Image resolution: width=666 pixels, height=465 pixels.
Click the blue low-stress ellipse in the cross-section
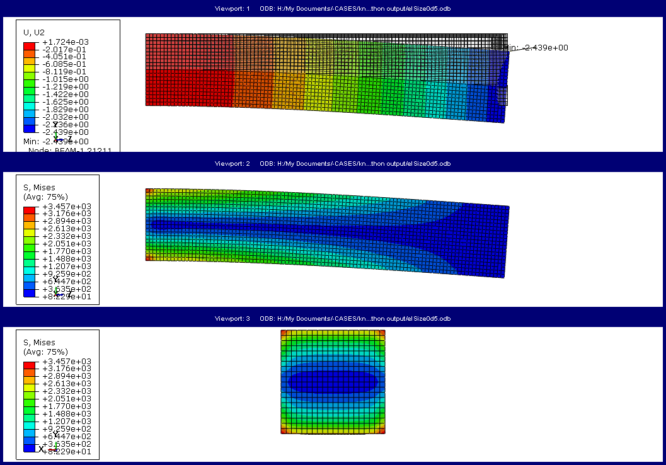click(x=332, y=381)
